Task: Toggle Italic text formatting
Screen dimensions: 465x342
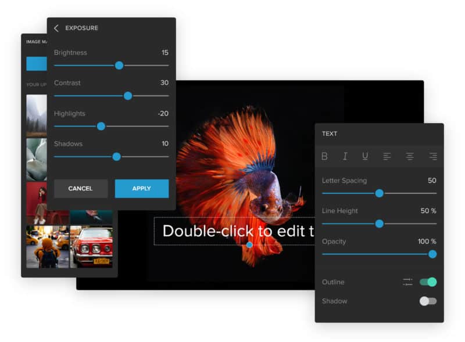Action: point(345,156)
